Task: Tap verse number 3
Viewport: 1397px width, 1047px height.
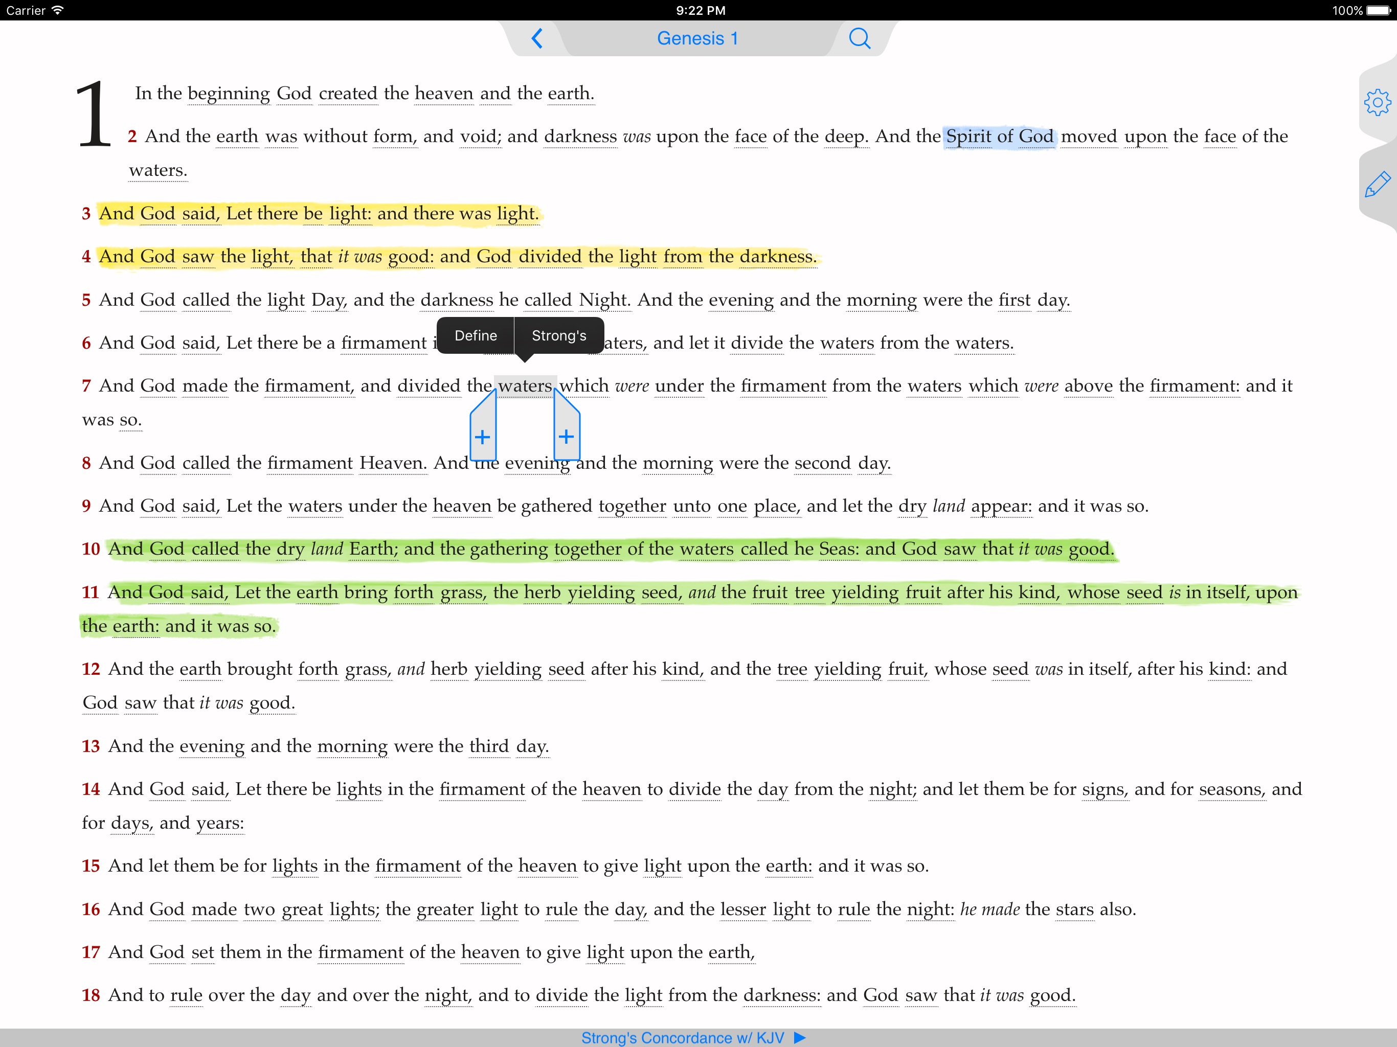Action: pos(86,214)
